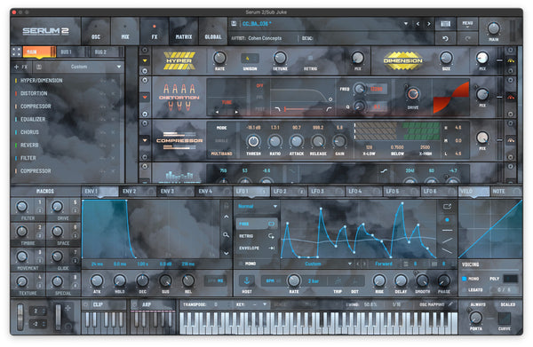Image resolution: width=533 pixels, height=347 pixels.
Task: Open the GLOBAL tab
Action: pyautogui.click(x=213, y=31)
